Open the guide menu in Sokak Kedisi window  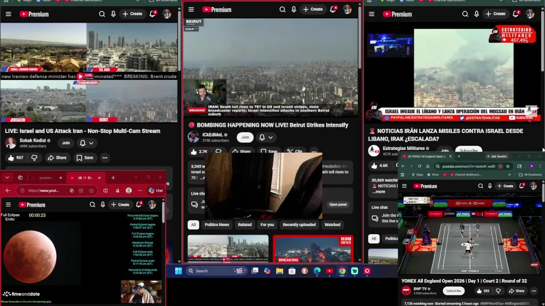click(x=8, y=14)
